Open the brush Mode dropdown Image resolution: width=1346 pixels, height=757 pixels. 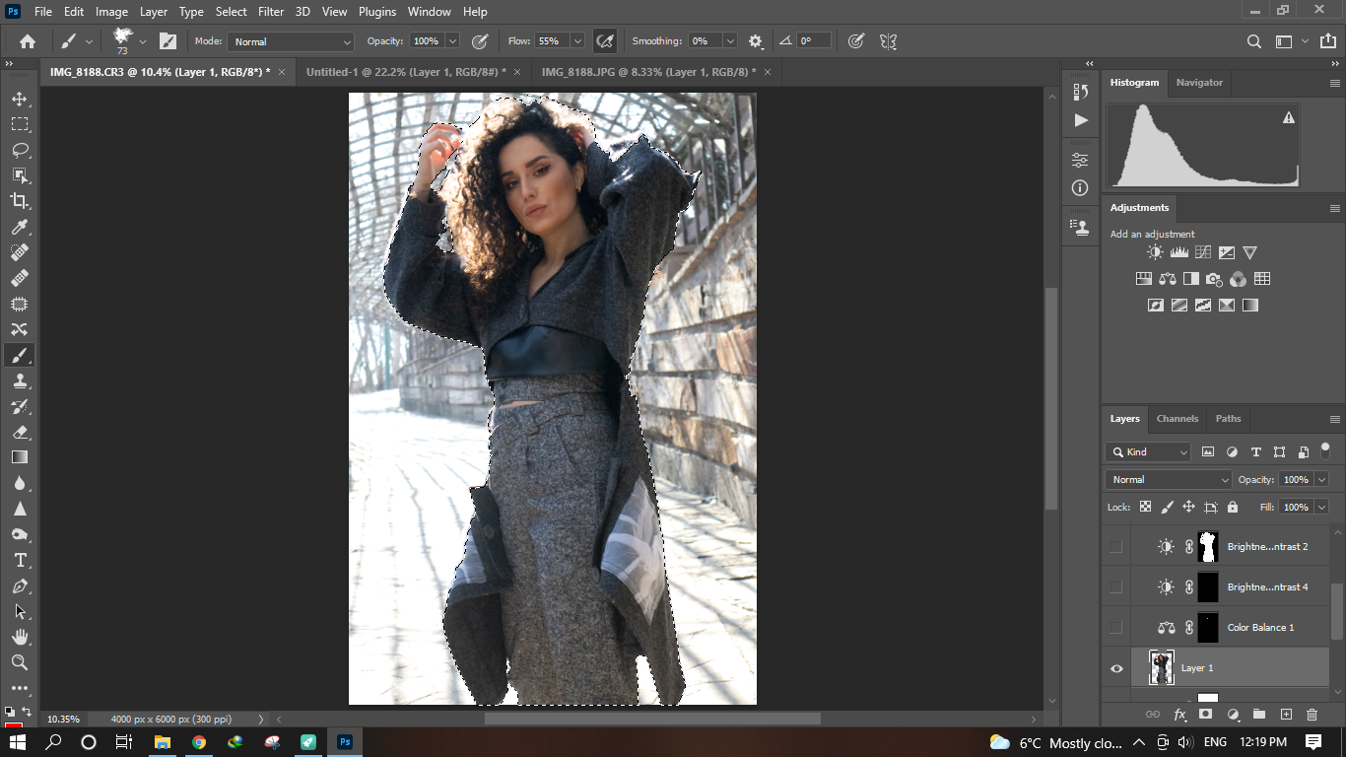coord(291,41)
